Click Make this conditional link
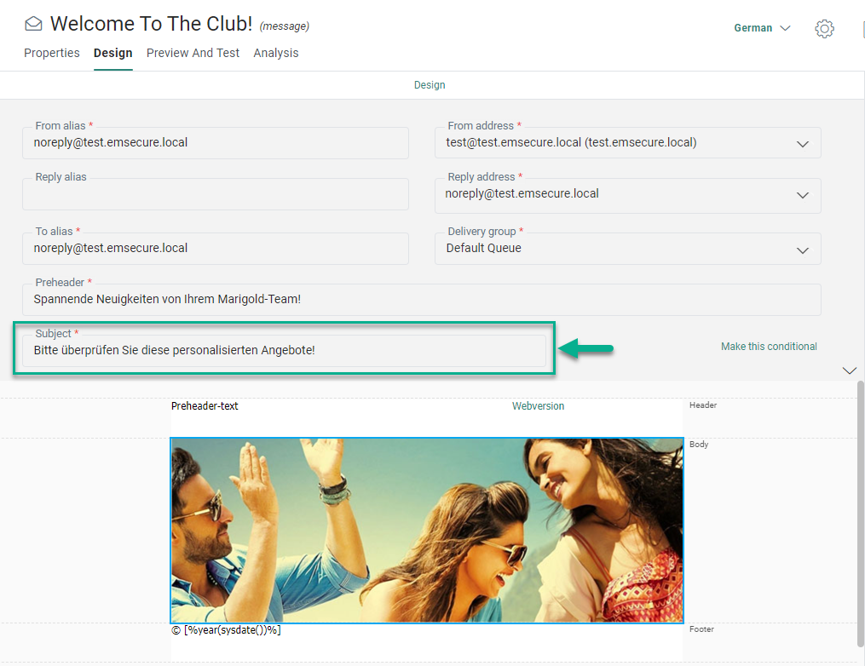865x666 pixels. 769,347
